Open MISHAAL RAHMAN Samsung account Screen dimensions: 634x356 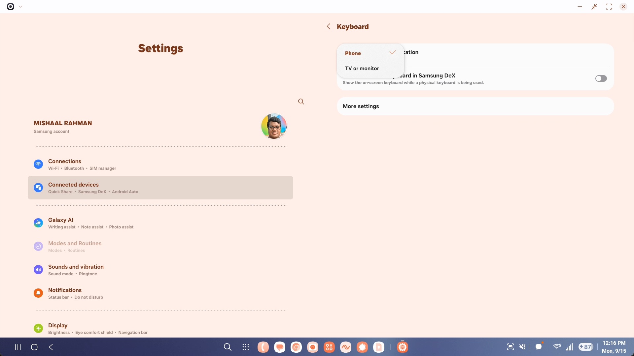coord(63,126)
